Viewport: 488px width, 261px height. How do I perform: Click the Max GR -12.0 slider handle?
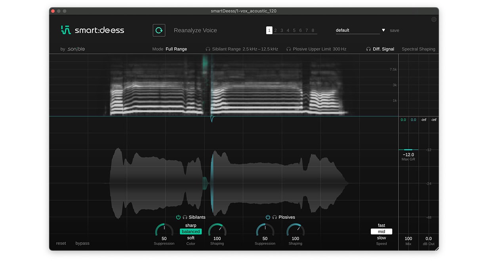[x=408, y=150]
